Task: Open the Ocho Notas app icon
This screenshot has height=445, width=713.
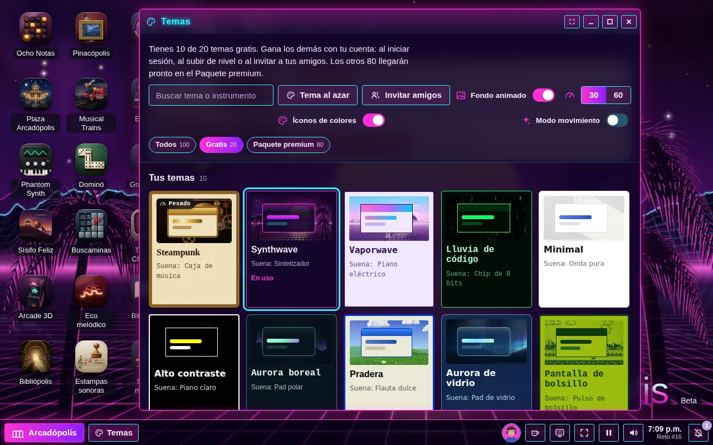Action: (36, 35)
